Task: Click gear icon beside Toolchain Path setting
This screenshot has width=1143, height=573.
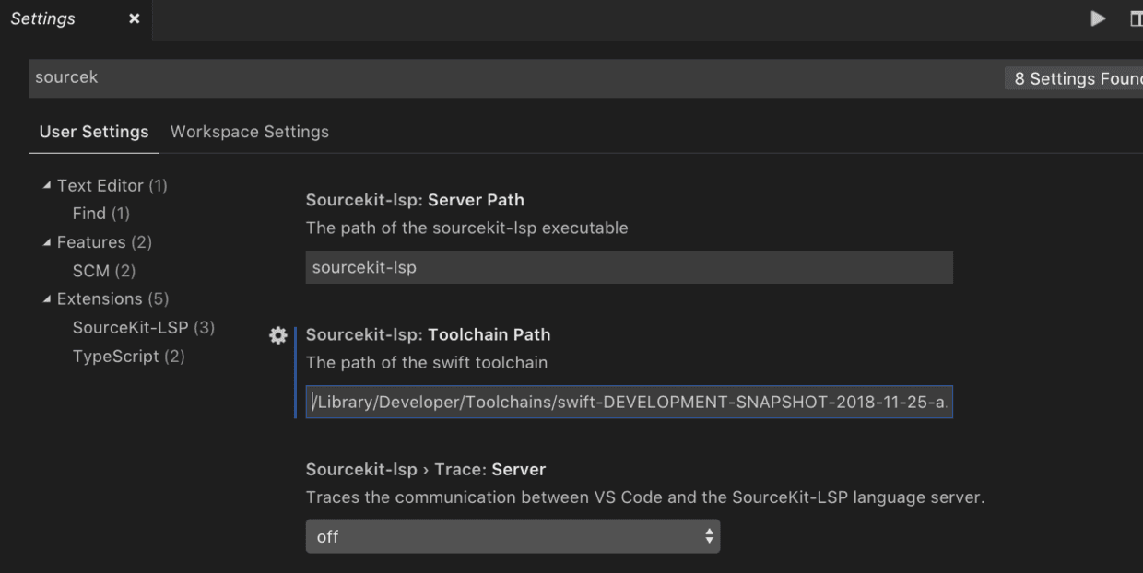Action: tap(277, 336)
